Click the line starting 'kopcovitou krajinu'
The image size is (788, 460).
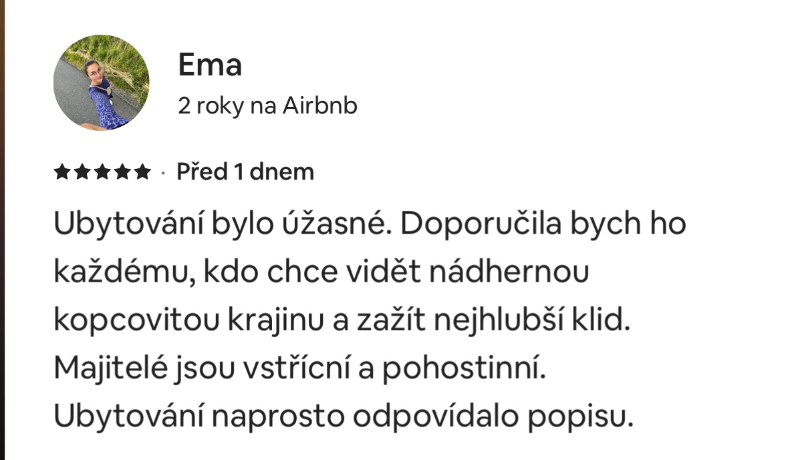coord(342,321)
